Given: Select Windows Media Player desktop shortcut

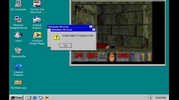Looking at the screenshot, I should (37, 38).
